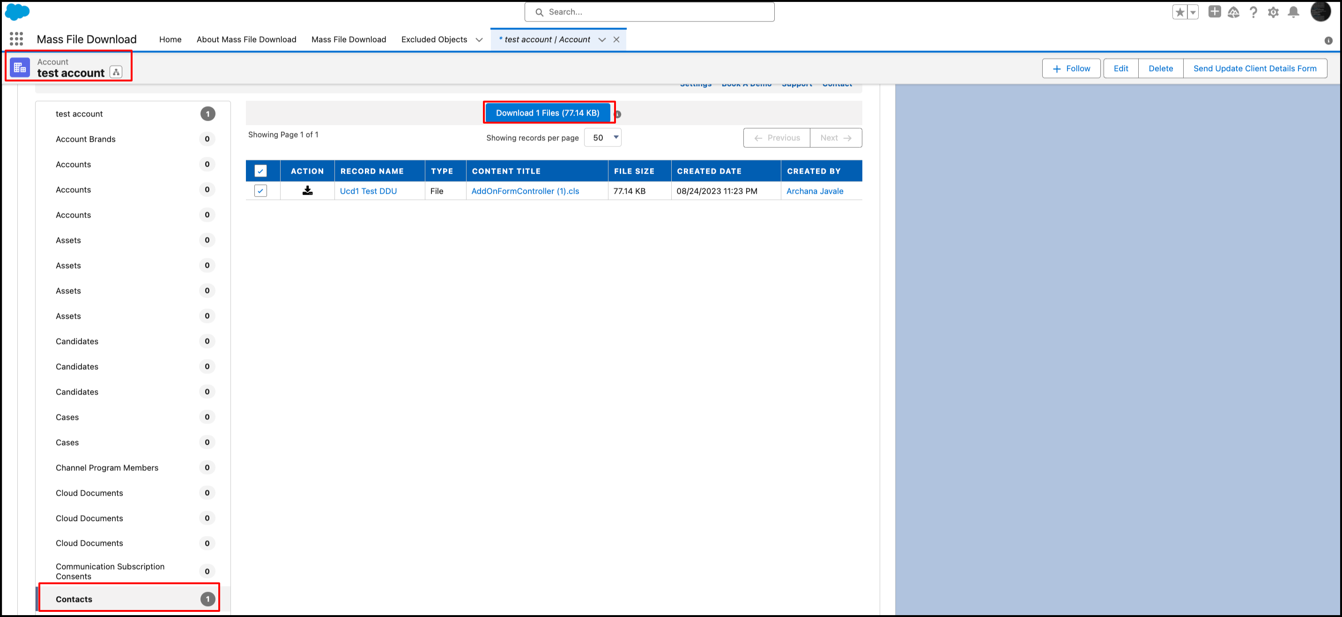Switch to the About Mass File Download tab
Image resolution: width=1342 pixels, height=617 pixels.
point(246,40)
